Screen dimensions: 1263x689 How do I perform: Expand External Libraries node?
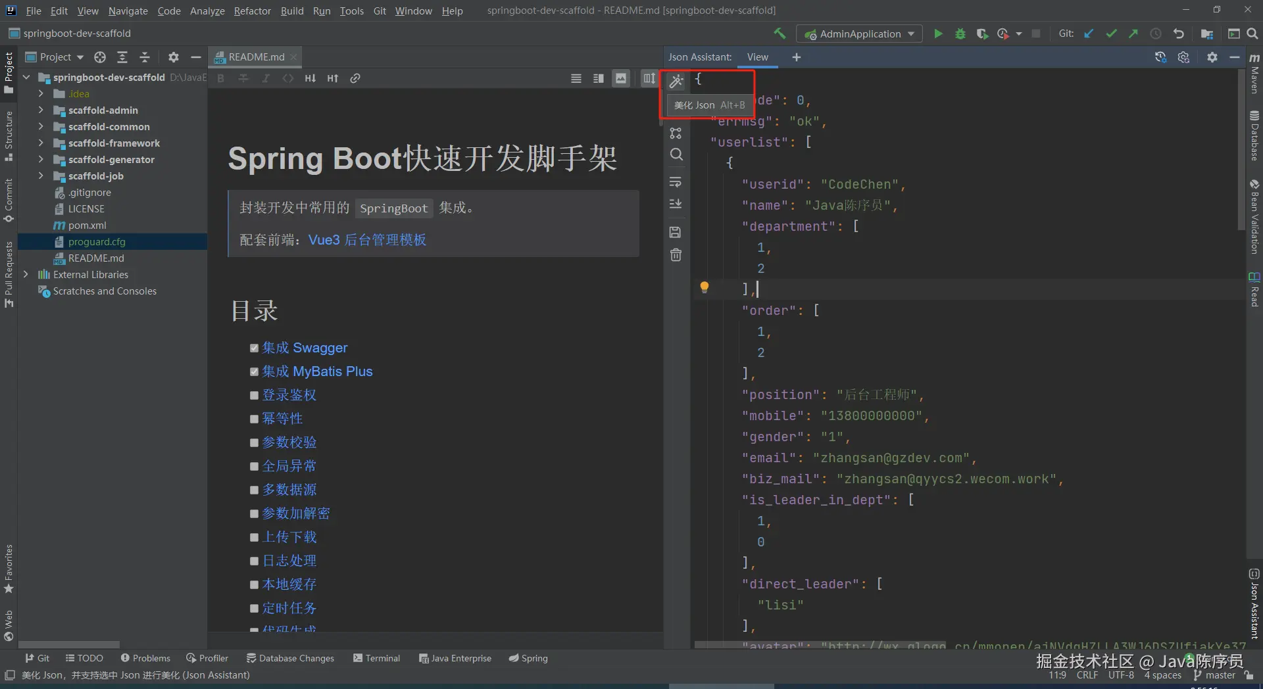[26, 274]
